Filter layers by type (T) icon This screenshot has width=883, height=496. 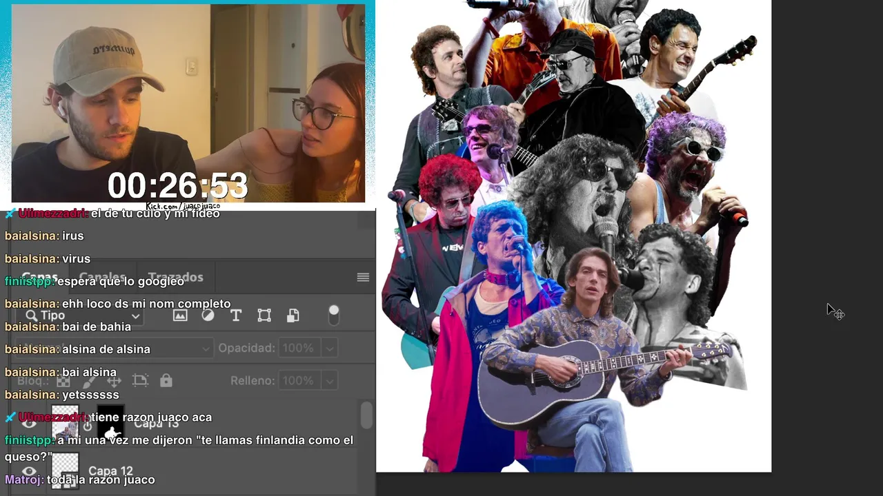tap(236, 316)
